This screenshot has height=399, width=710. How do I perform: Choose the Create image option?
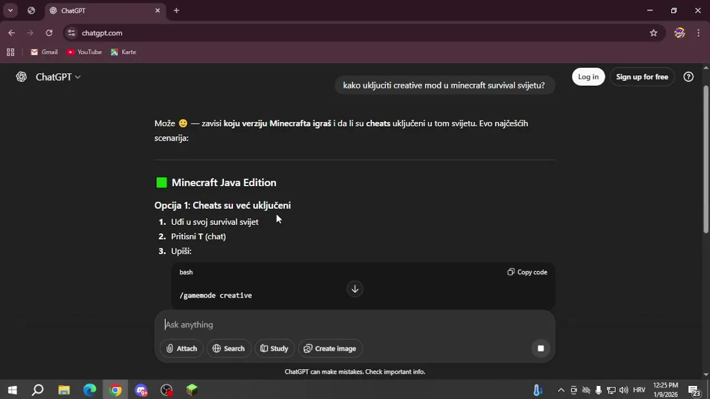point(330,349)
